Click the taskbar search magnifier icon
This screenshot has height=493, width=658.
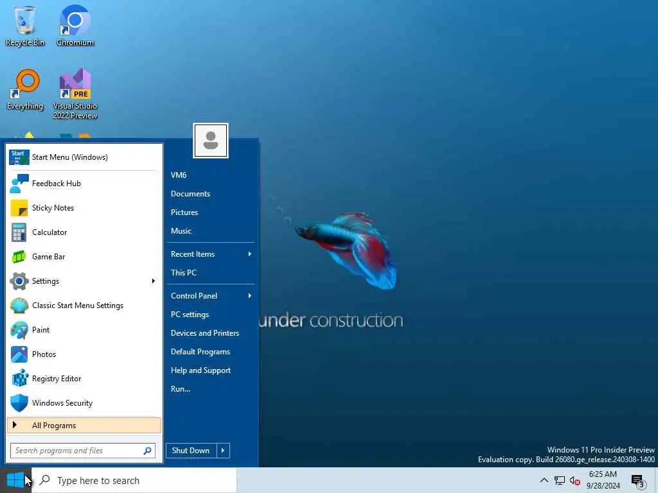[x=45, y=480]
